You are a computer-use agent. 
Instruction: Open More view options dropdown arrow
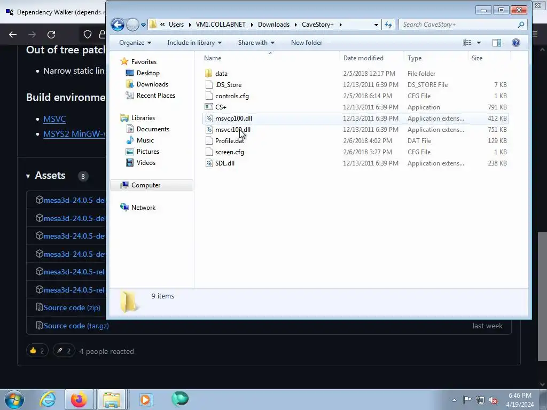click(479, 43)
